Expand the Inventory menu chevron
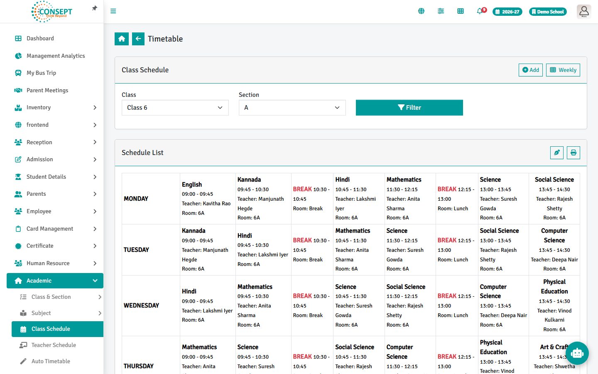Viewport: 598px width, 374px height. pos(95,108)
